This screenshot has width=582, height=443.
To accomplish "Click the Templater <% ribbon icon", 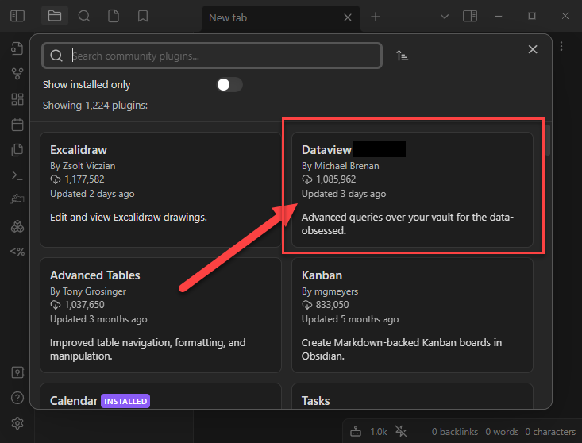I will tap(17, 252).
